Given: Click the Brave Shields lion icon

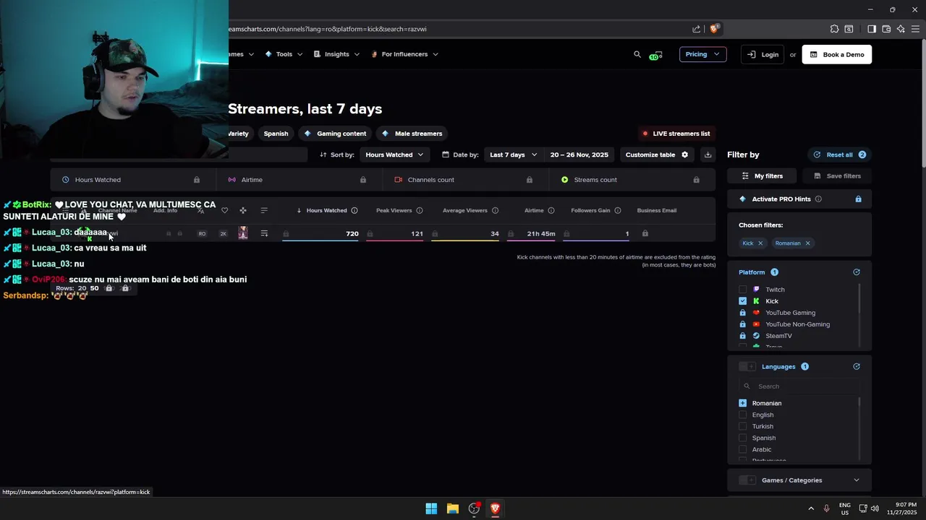Looking at the screenshot, I should [x=714, y=29].
